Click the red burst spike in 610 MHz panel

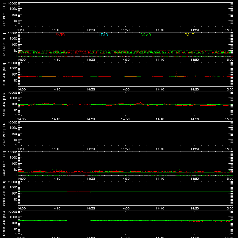176,73
